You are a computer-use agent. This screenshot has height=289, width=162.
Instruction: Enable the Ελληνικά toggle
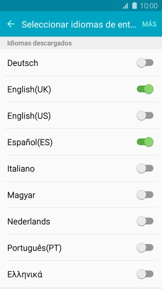click(145, 274)
